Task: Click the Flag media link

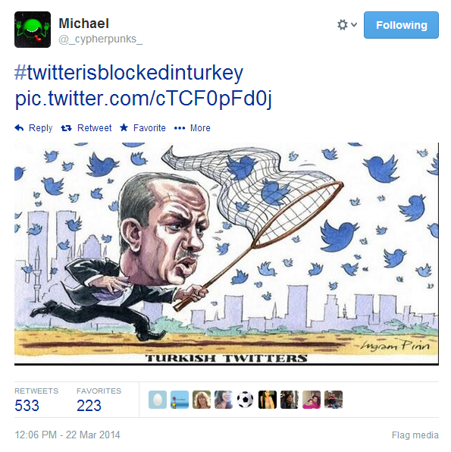Action: tap(415, 435)
